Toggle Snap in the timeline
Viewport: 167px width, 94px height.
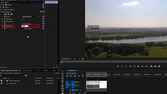tap(71, 76)
